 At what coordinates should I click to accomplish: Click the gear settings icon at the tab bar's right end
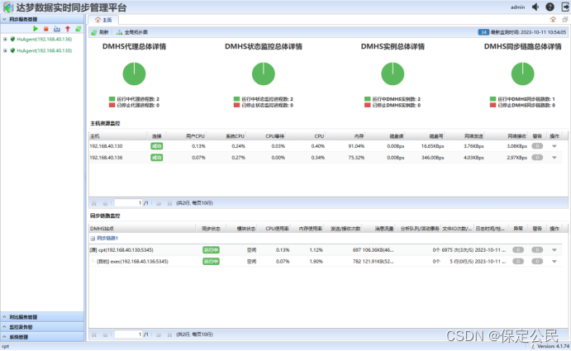(565, 19)
